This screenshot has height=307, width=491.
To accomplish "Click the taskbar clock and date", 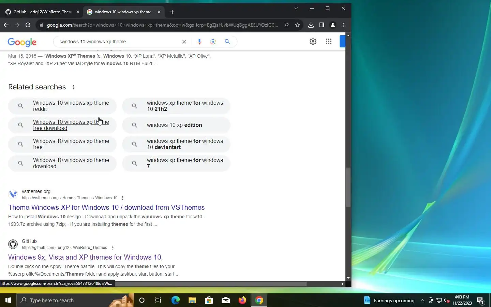I will [x=462, y=300].
